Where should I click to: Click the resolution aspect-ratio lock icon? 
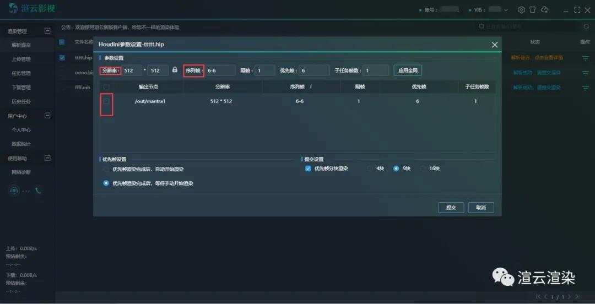(175, 70)
